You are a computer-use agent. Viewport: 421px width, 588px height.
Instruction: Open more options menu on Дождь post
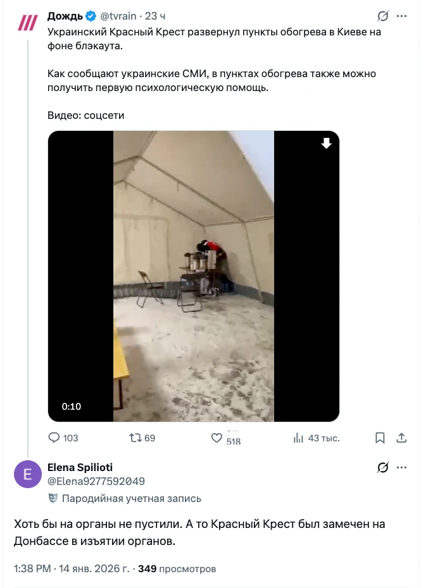click(x=401, y=16)
